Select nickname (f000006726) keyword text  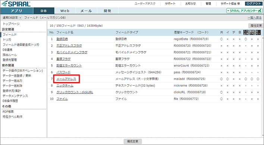(x=191, y=85)
